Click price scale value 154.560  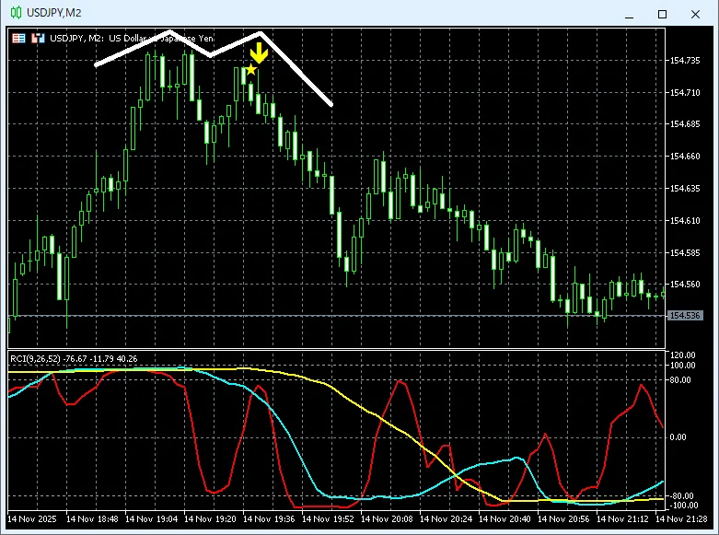685,285
